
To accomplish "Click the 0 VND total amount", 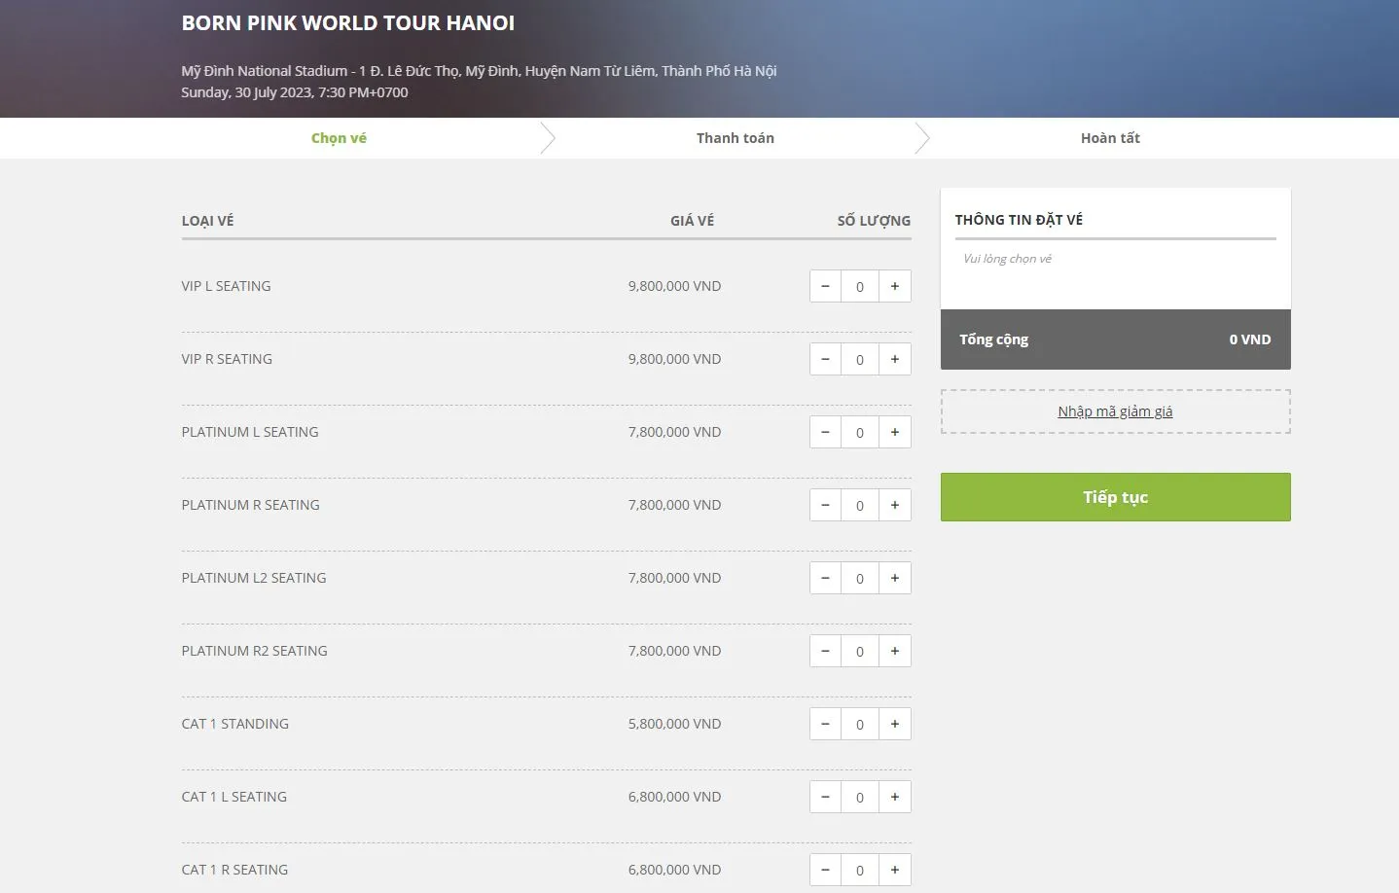I will (x=1249, y=339).
